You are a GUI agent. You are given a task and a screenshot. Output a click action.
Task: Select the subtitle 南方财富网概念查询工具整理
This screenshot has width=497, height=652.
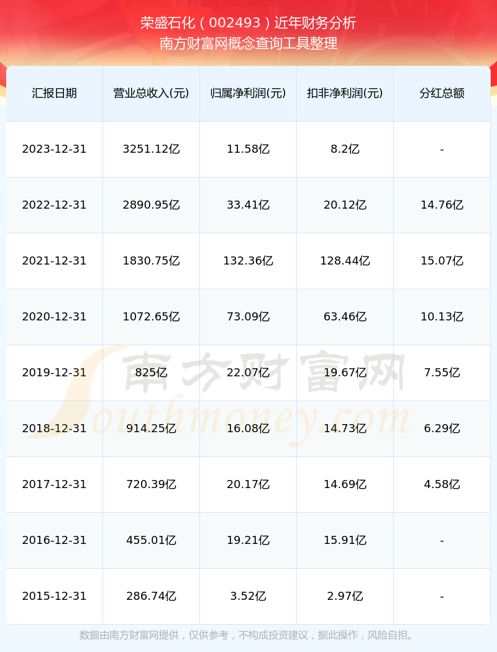pos(248,43)
